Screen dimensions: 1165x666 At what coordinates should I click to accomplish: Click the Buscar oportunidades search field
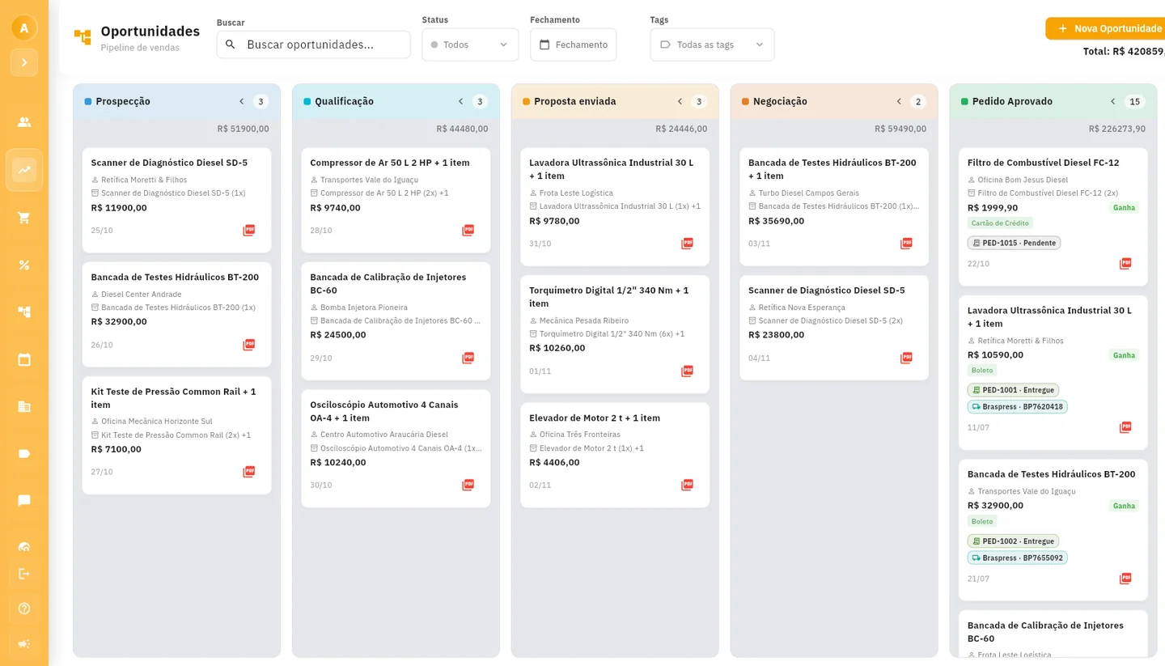point(314,45)
